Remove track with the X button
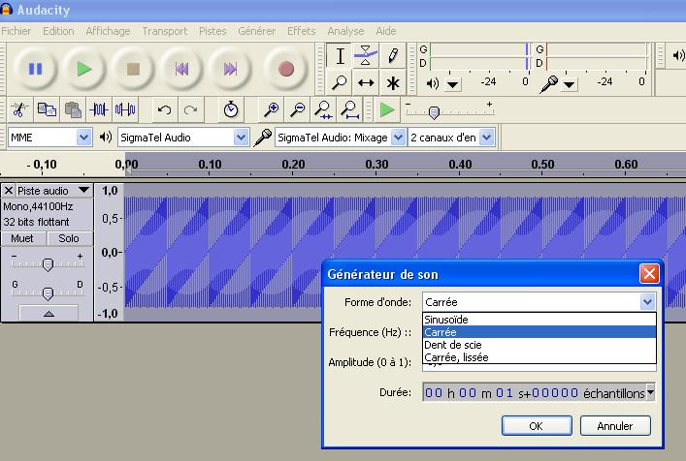Viewport: 686px width, 461px height. 9,191
